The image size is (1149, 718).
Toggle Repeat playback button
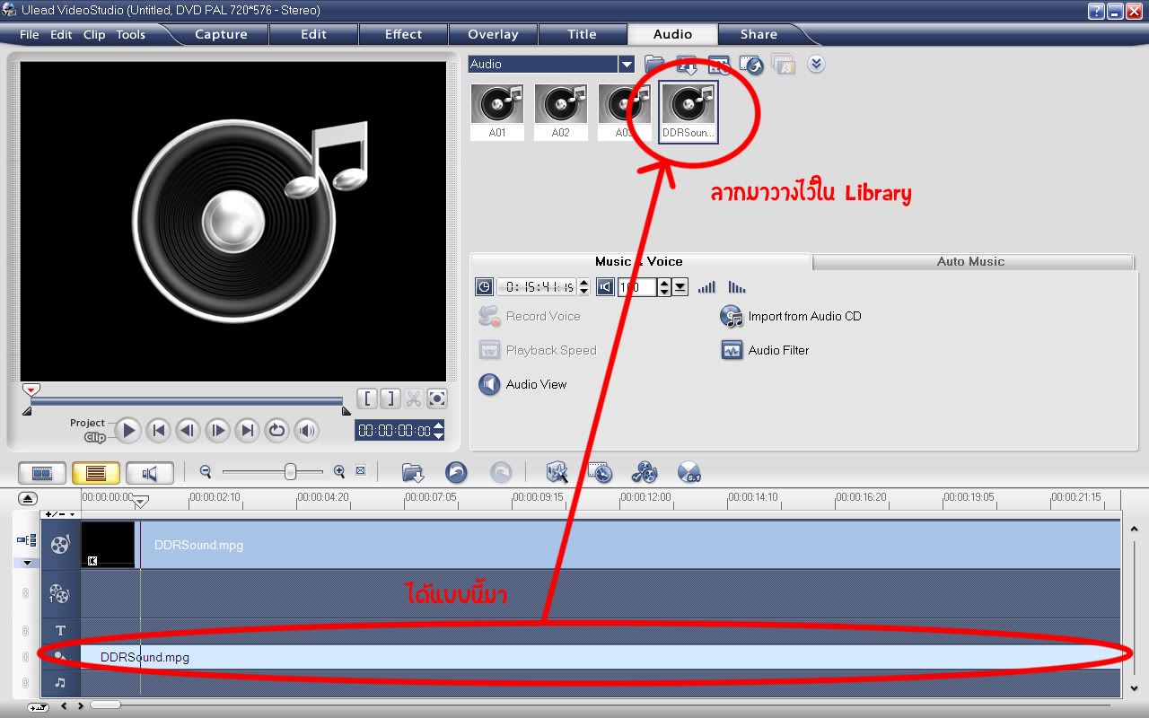[x=276, y=431]
